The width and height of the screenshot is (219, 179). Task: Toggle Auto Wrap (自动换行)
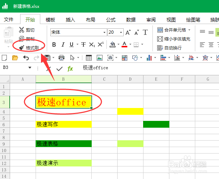[x=169, y=48]
